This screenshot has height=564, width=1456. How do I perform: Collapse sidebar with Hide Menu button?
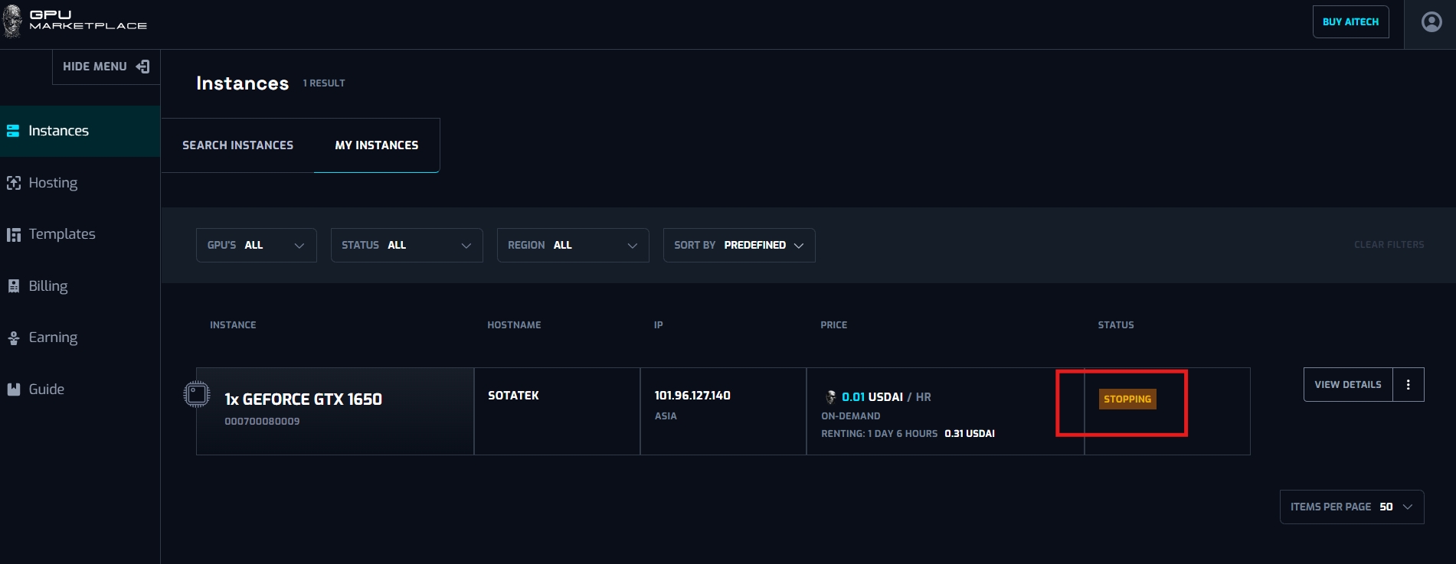tap(106, 67)
